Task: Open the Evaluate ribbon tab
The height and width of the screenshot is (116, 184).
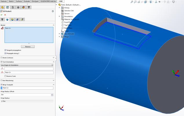Action: [x=27, y=1]
